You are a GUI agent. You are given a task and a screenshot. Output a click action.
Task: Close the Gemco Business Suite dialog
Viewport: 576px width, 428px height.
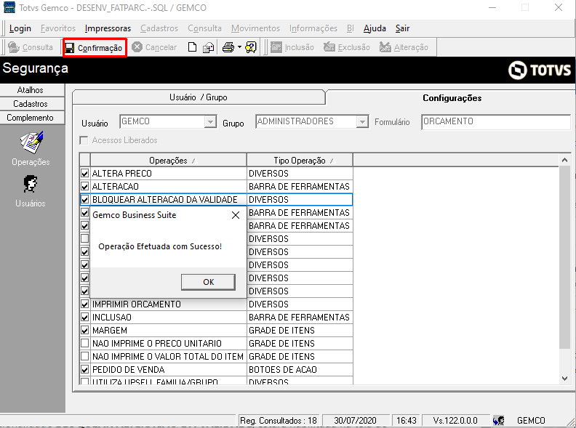tap(236, 215)
